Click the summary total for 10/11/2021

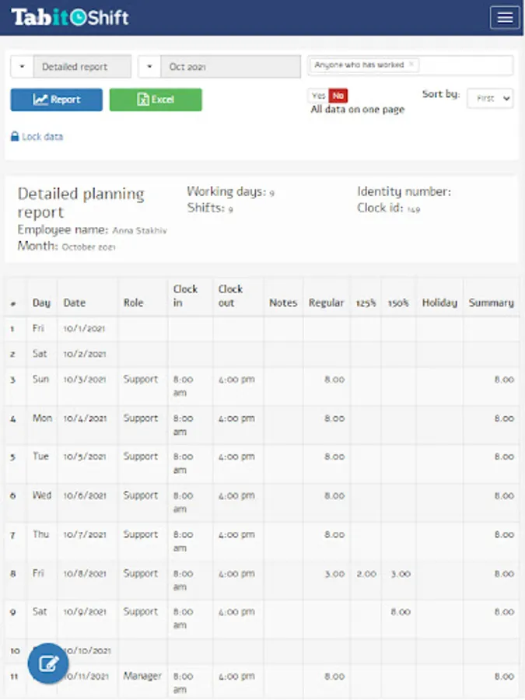click(504, 677)
